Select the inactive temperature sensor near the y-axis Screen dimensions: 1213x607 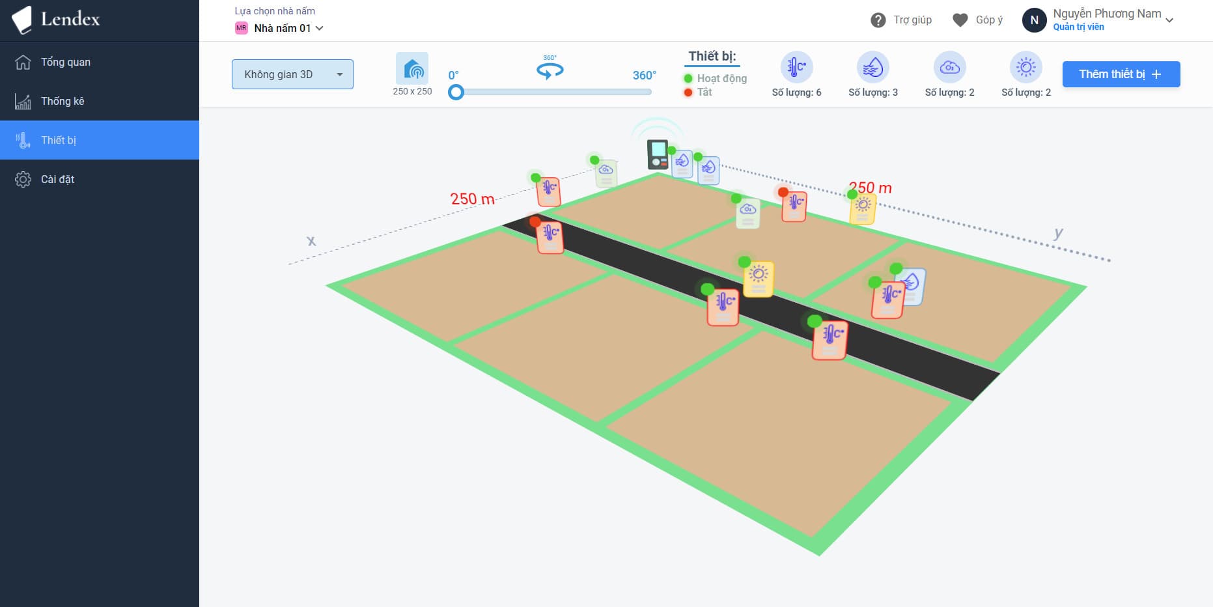[794, 206]
